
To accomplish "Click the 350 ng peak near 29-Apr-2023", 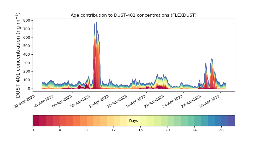I will pyautogui.click(x=212, y=59).
